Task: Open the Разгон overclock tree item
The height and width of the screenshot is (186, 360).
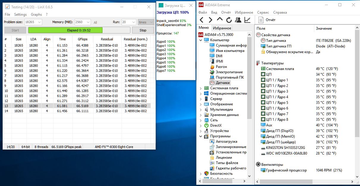Action: pos(218,67)
